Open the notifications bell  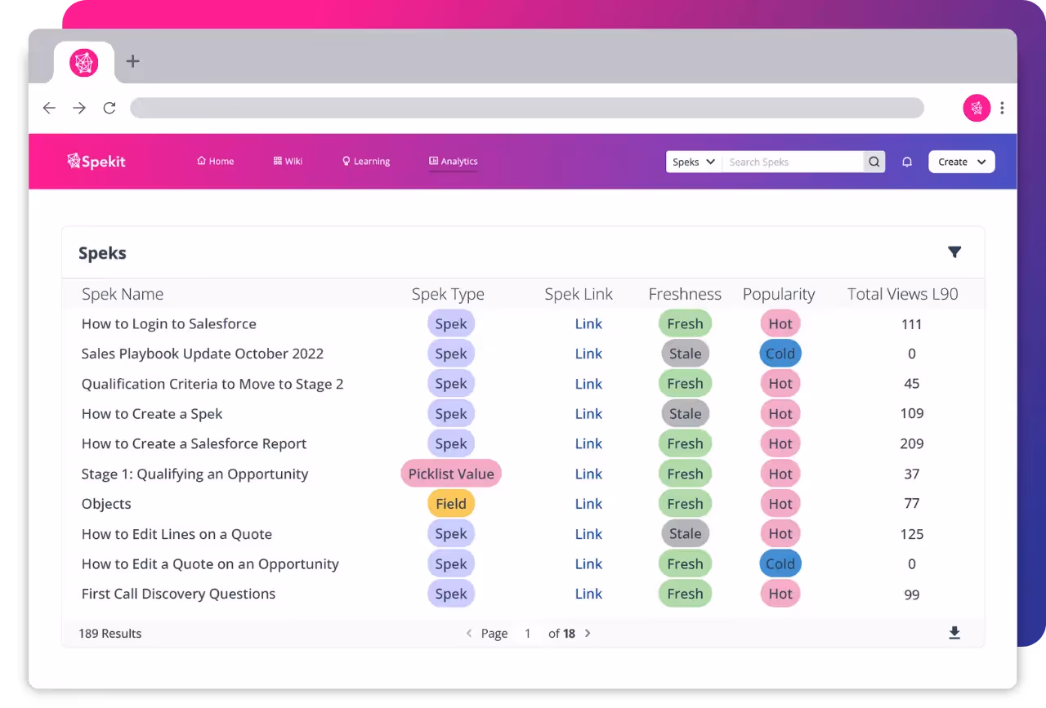pyautogui.click(x=906, y=162)
